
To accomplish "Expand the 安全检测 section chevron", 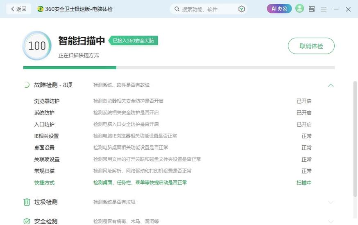I will click(331, 221).
